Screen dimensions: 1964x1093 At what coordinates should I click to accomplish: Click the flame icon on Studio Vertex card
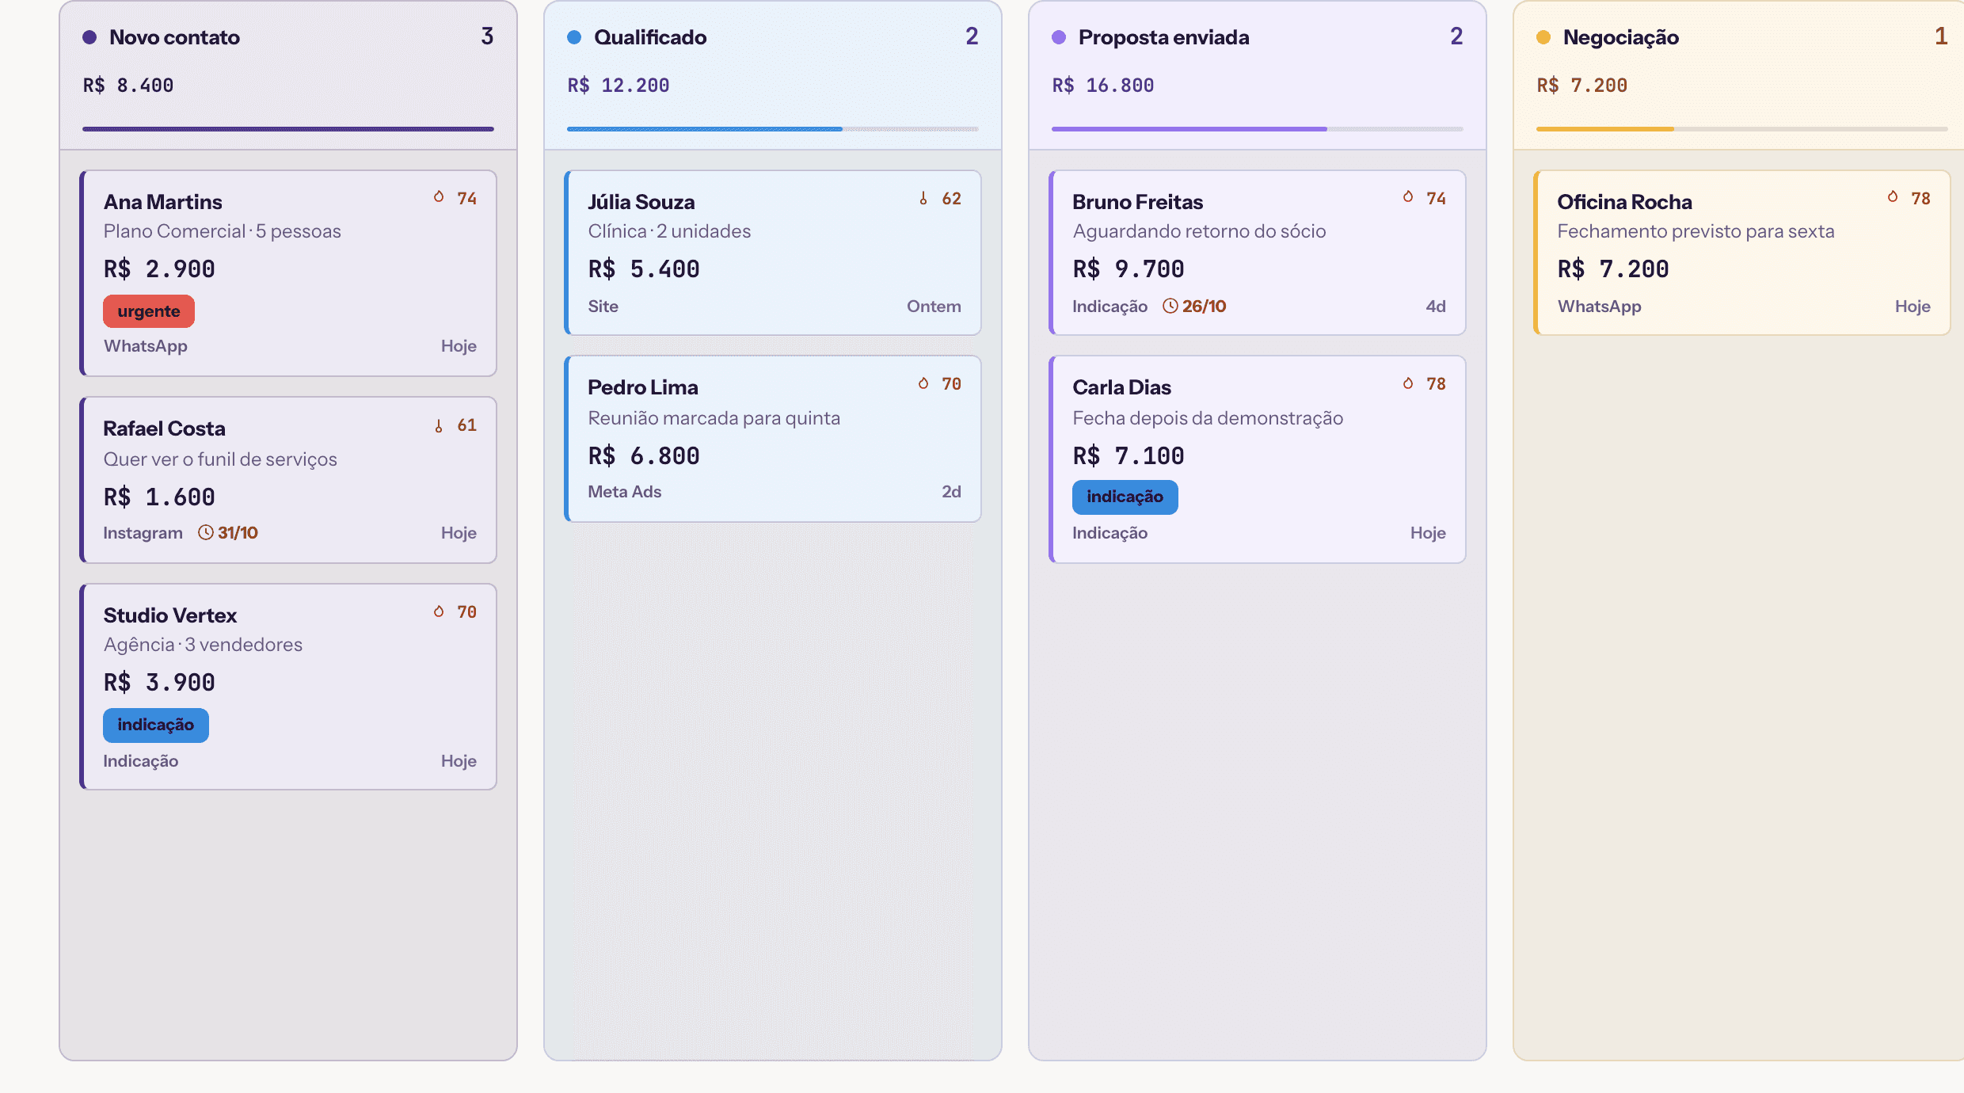tap(439, 611)
